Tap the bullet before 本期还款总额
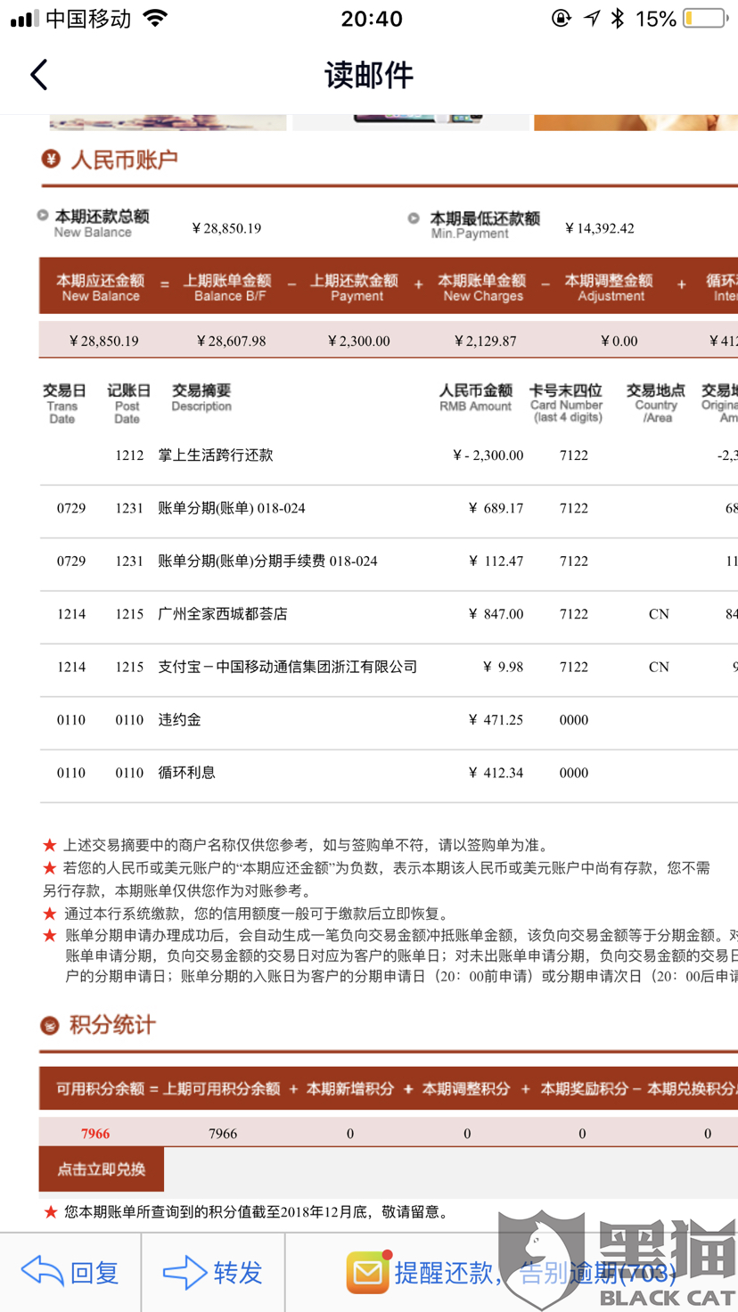This screenshot has width=738, height=1312. click(43, 216)
